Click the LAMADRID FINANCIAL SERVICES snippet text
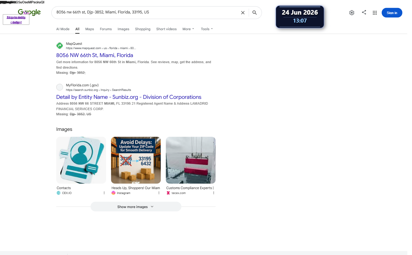The width and height of the screenshot is (412, 255). click(132, 106)
